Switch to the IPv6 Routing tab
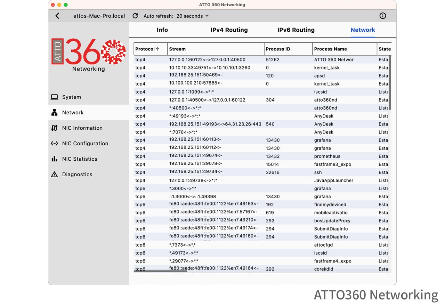445x306 pixels. (x=296, y=30)
